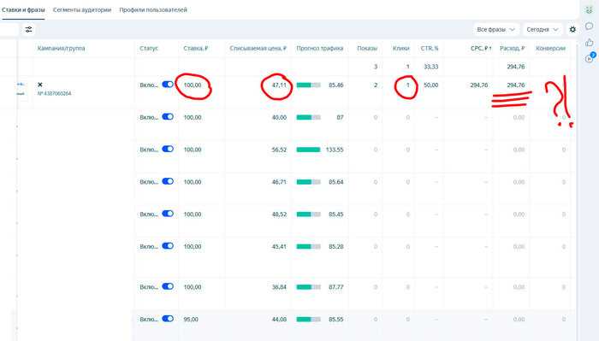Open the "Профили пользователей" tab

(153, 10)
